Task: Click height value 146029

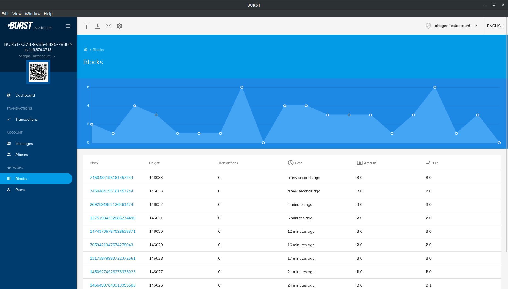Action: pyautogui.click(x=156, y=245)
